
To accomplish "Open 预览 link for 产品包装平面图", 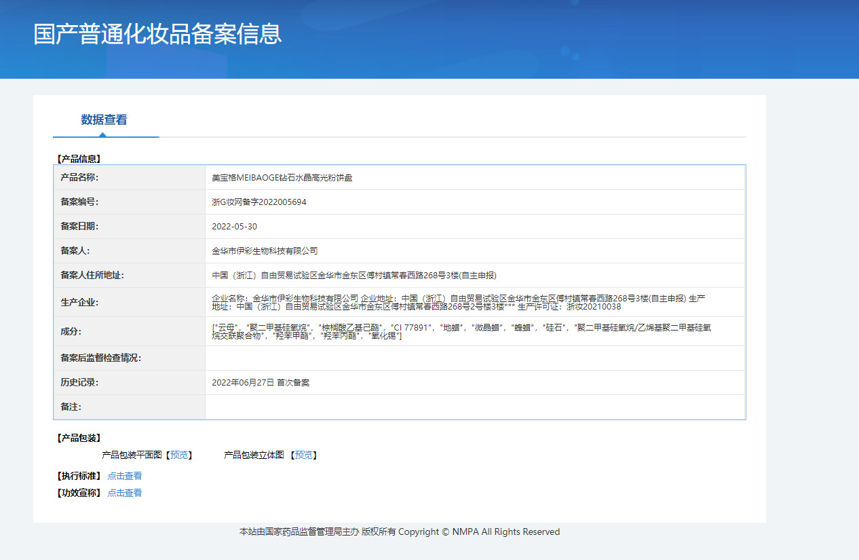I will tap(180, 455).
